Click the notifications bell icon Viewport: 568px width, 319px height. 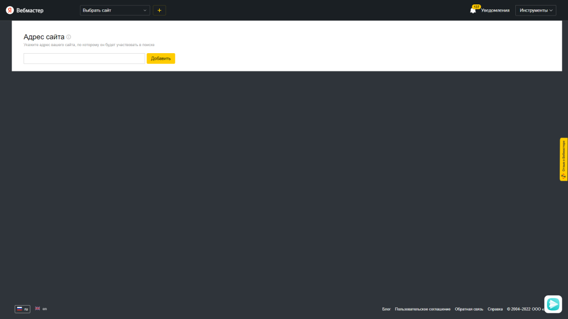click(473, 10)
